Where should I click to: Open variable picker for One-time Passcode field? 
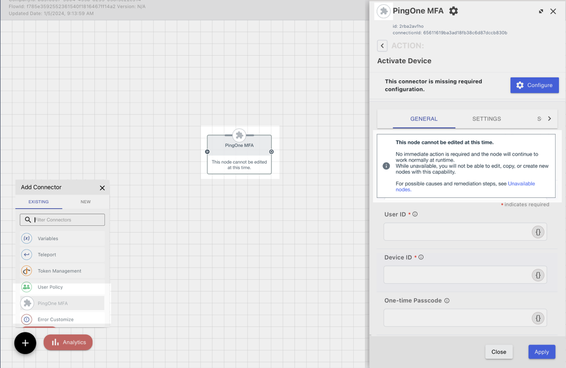pos(538,318)
